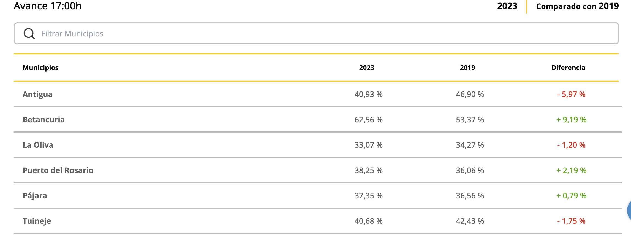The image size is (631, 237).
Task: Click Antigua's -5,97 % difference value
Action: pos(571,94)
